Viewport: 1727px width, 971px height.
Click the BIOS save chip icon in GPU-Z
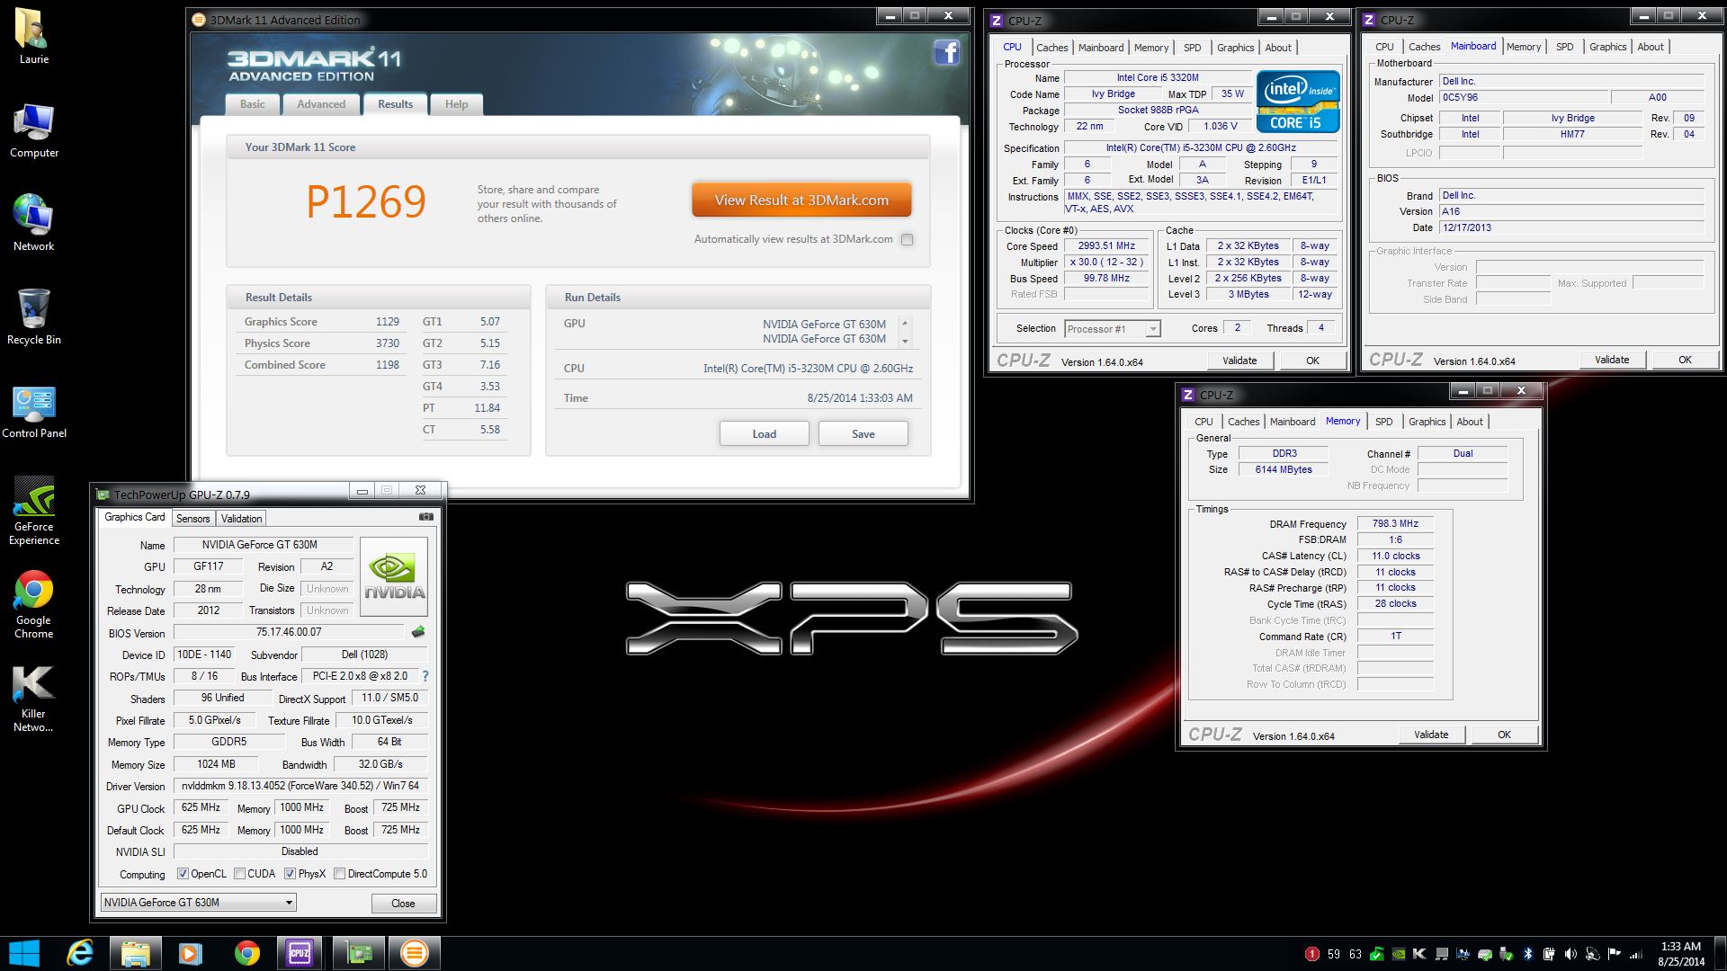(418, 632)
